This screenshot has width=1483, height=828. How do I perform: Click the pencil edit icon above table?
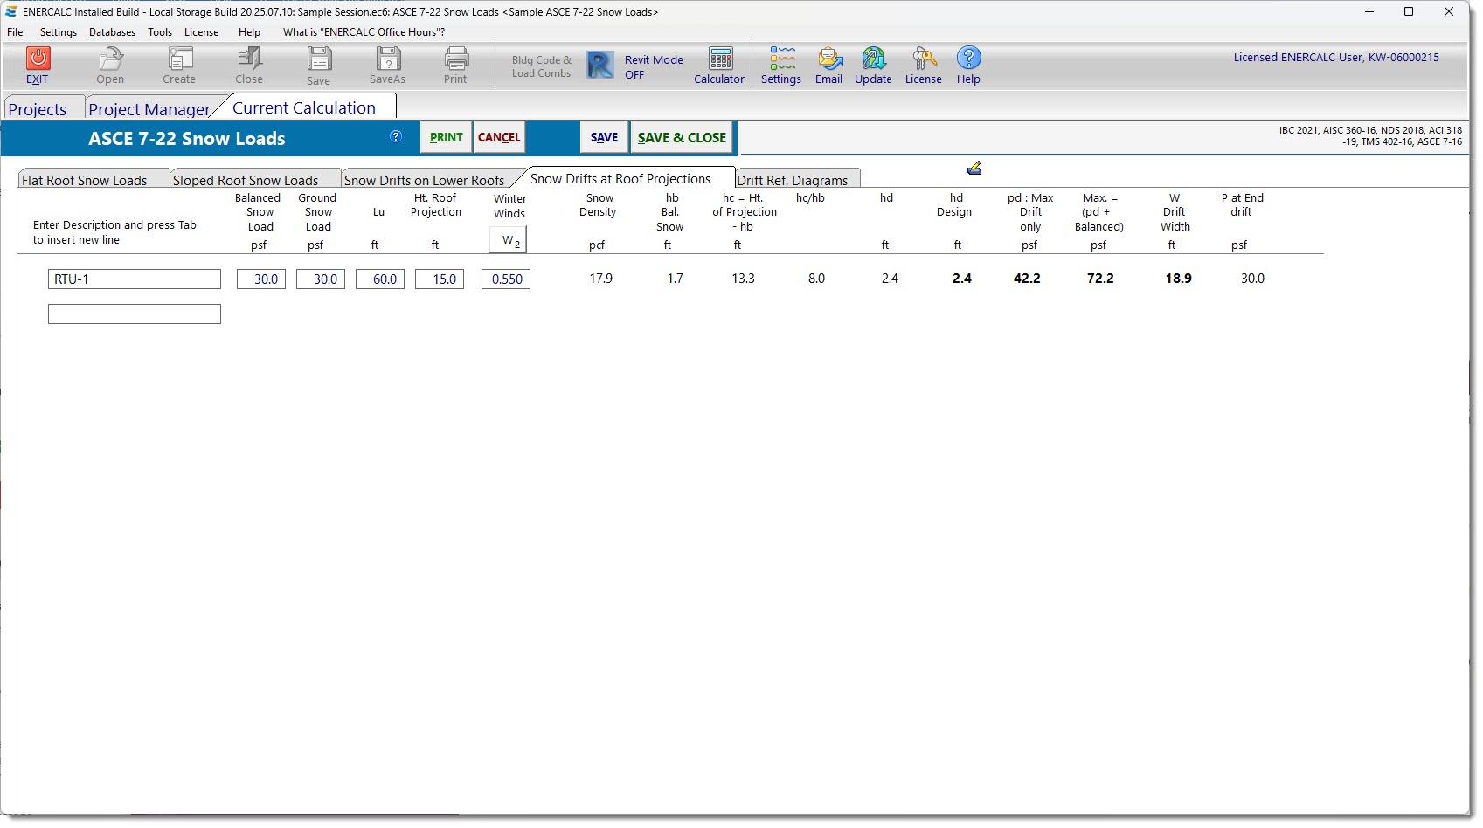pyautogui.click(x=974, y=168)
